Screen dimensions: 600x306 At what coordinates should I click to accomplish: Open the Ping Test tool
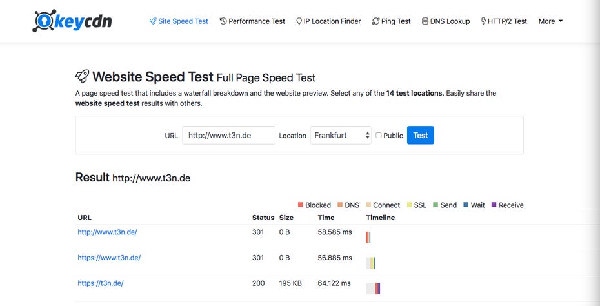[x=392, y=21]
